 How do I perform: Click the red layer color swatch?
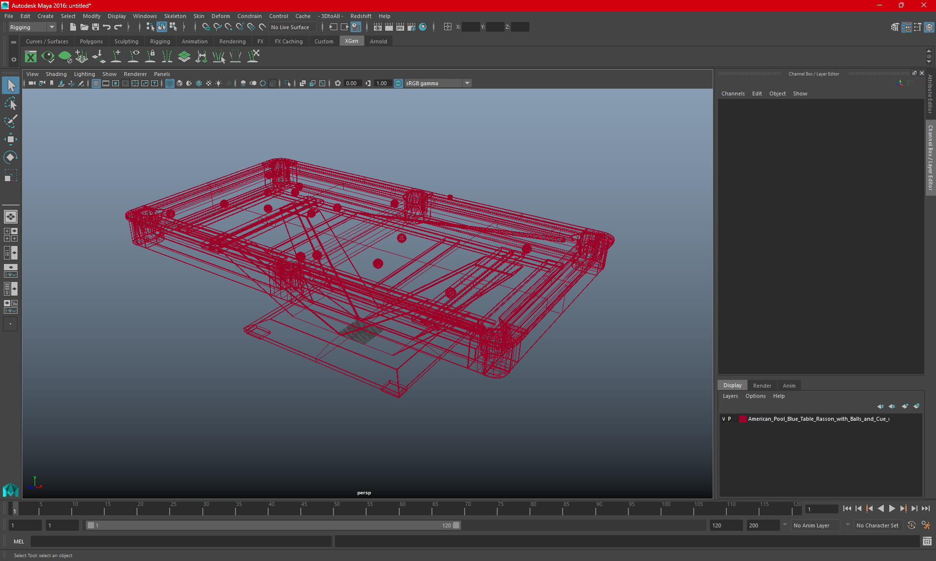tap(742, 419)
